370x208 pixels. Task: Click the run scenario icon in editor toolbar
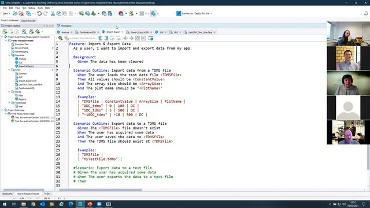pyautogui.click(x=60, y=38)
